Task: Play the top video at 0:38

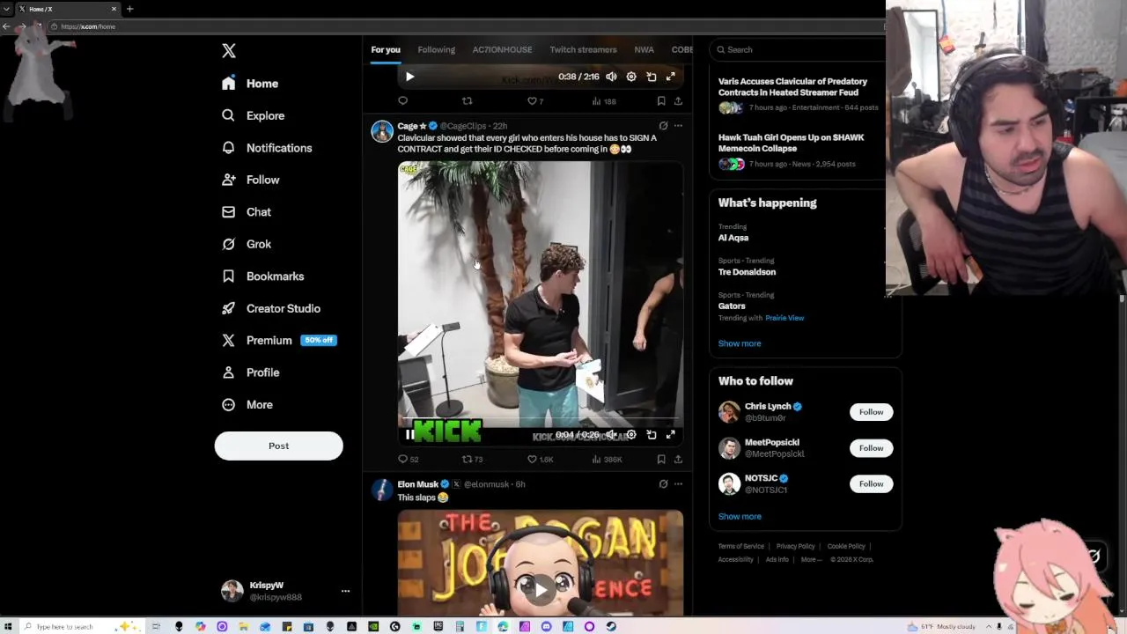Action: click(409, 77)
